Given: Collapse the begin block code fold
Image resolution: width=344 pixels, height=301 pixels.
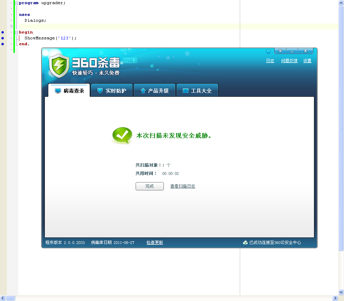Looking at the screenshot, I should coord(16,32).
